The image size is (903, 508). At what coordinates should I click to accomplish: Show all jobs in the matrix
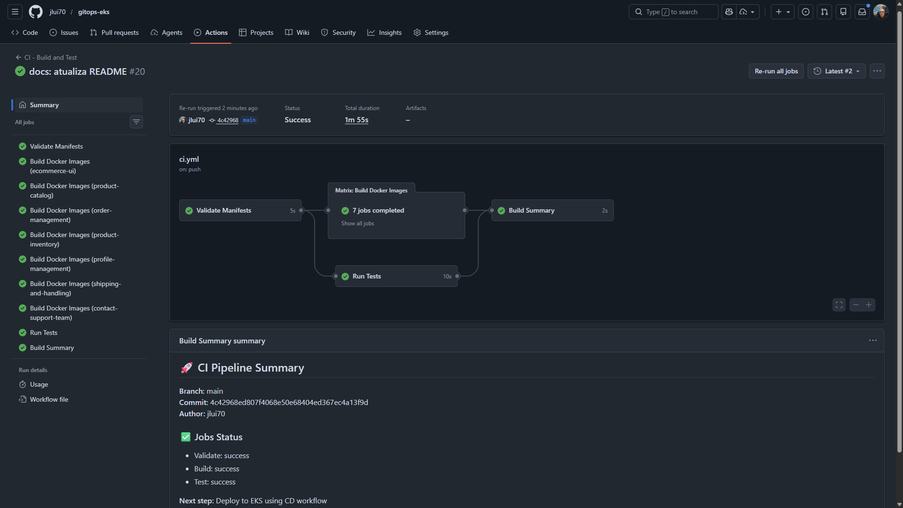pyautogui.click(x=357, y=223)
